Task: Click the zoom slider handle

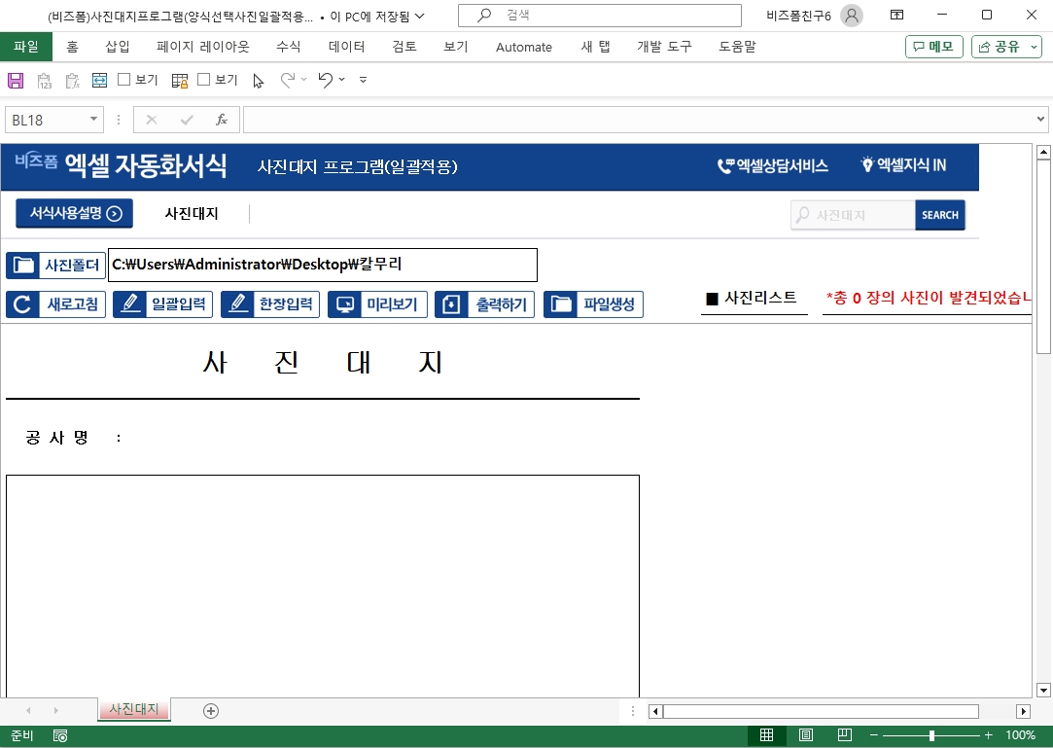Action: point(931,736)
